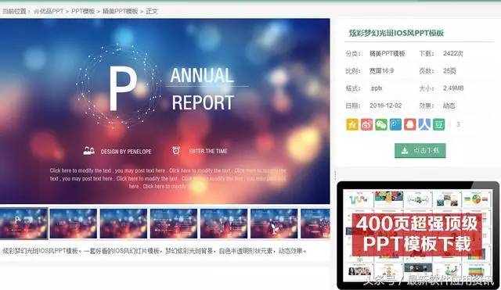The image size is (501, 290).
Task: Go to 精美PPT模板 breadcrumb link
Action: [120, 11]
